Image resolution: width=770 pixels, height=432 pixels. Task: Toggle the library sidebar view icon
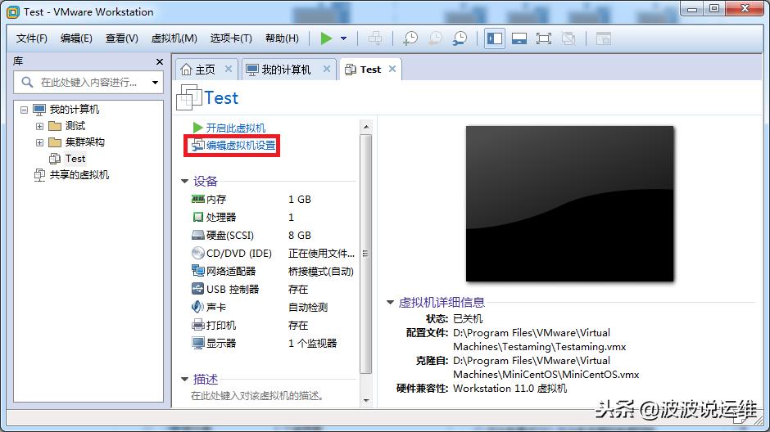click(x=495, y=38)
